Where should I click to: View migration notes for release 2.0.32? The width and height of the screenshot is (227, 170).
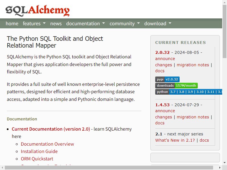(x=193, y=65)
